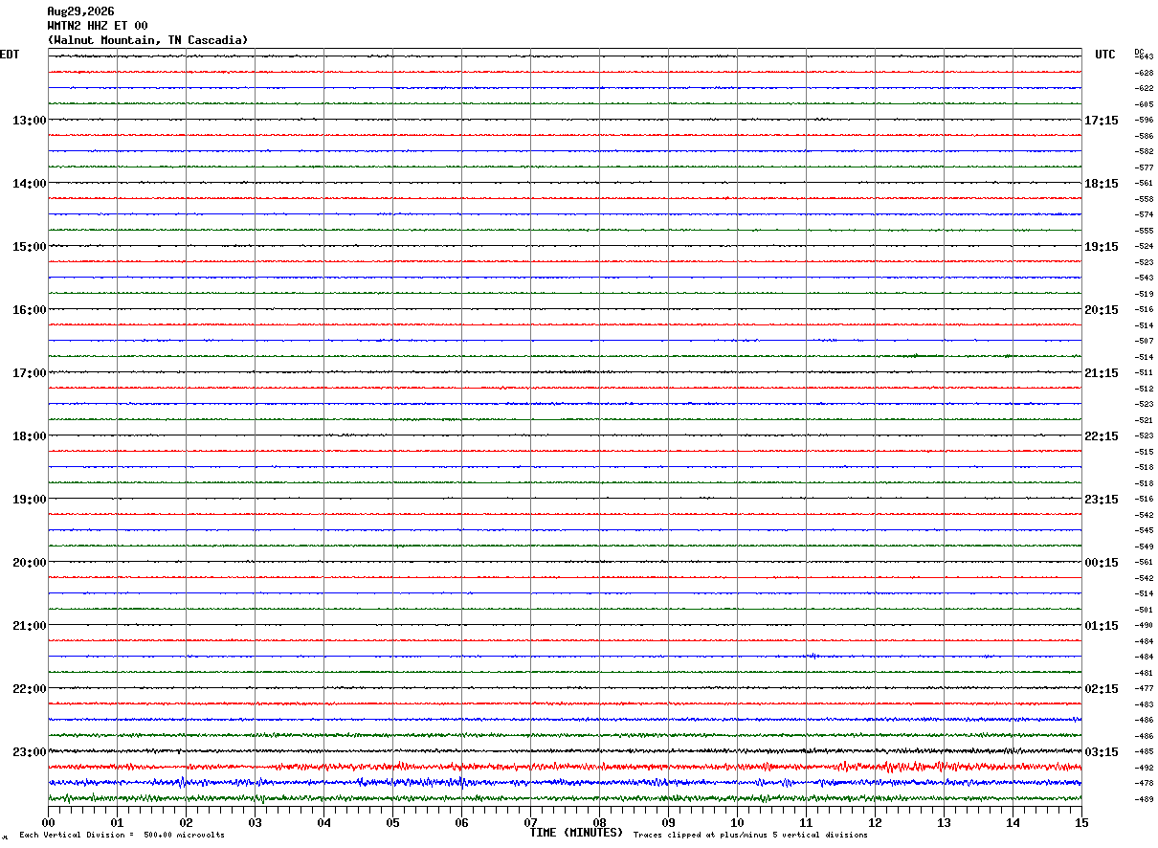Image resolution: width=1158 pixels, height=848 pixels.
Task: Click the 19:00 EDT time label
Action: point(29,500)
